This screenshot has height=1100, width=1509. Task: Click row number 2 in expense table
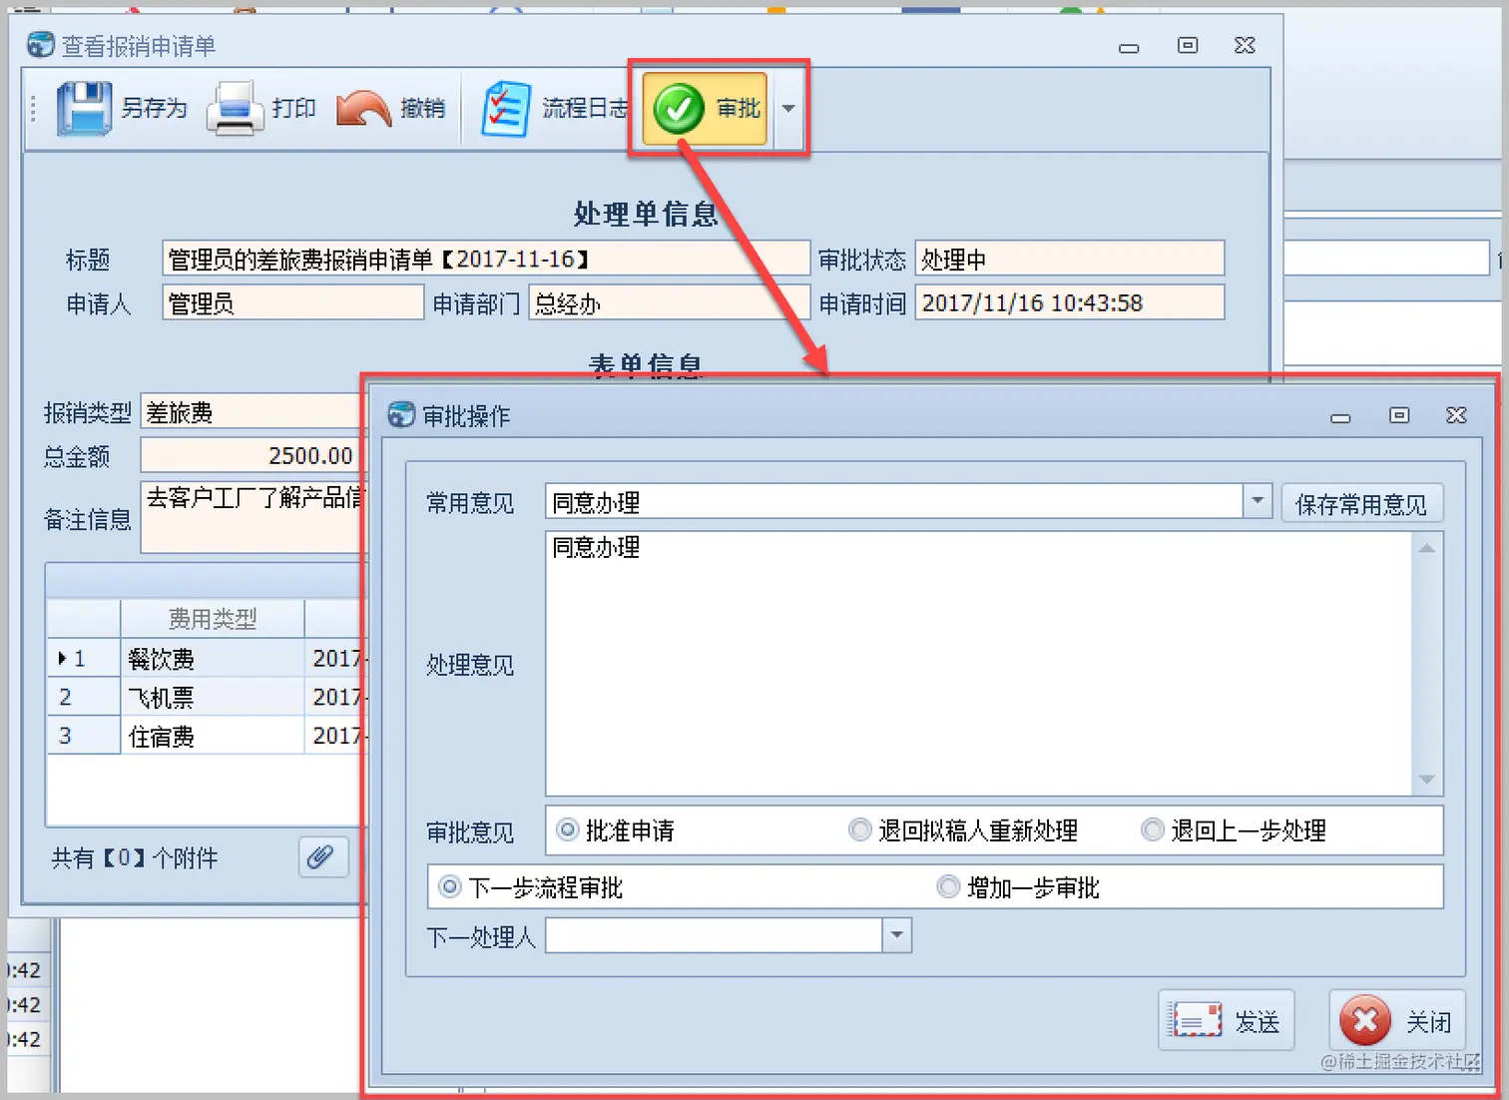pos(84,697)
